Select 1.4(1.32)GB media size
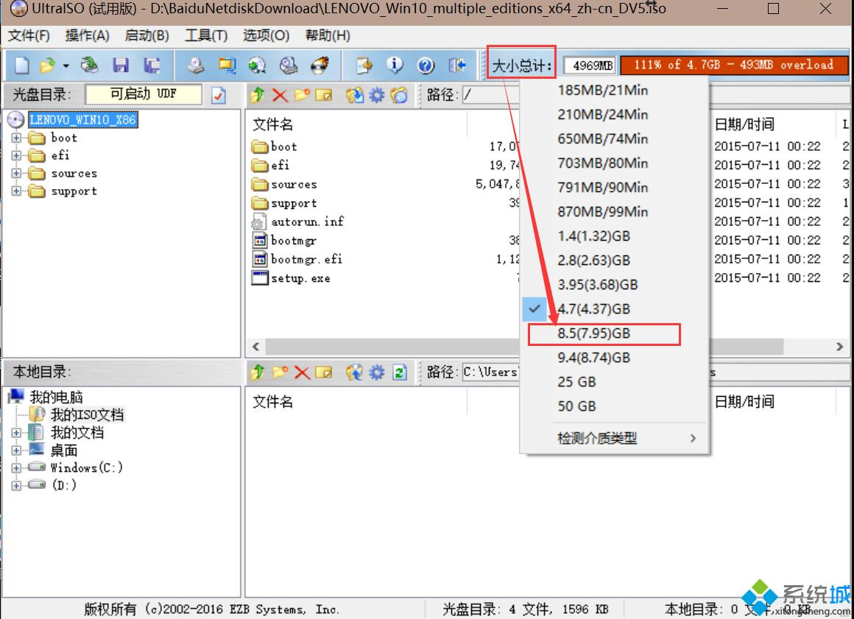The width and height of the screenshot is (854, 619). tap(614, 236)
